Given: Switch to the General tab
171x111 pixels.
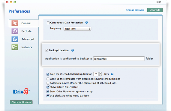Looking at the screenshot, I should pyautogui.click(x=24, y=23).
